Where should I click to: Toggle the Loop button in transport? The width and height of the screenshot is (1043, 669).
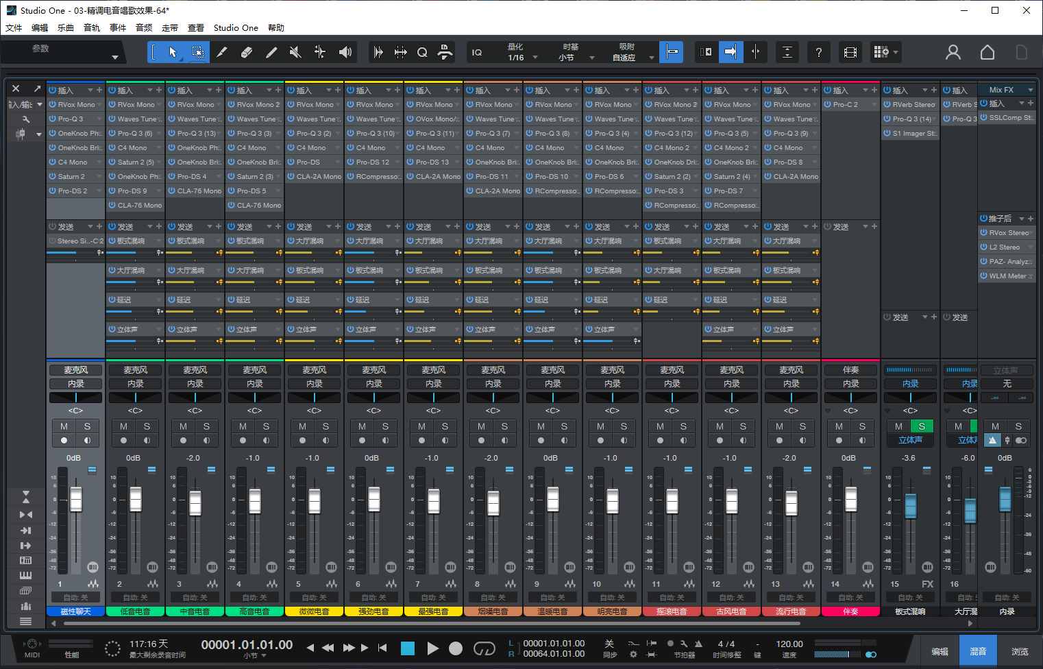[x=484, y=648]
